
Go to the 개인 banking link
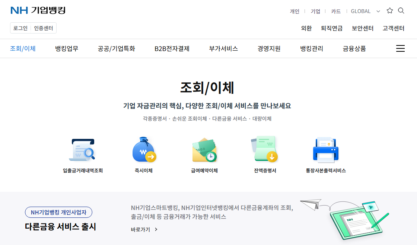coord(295,11)
